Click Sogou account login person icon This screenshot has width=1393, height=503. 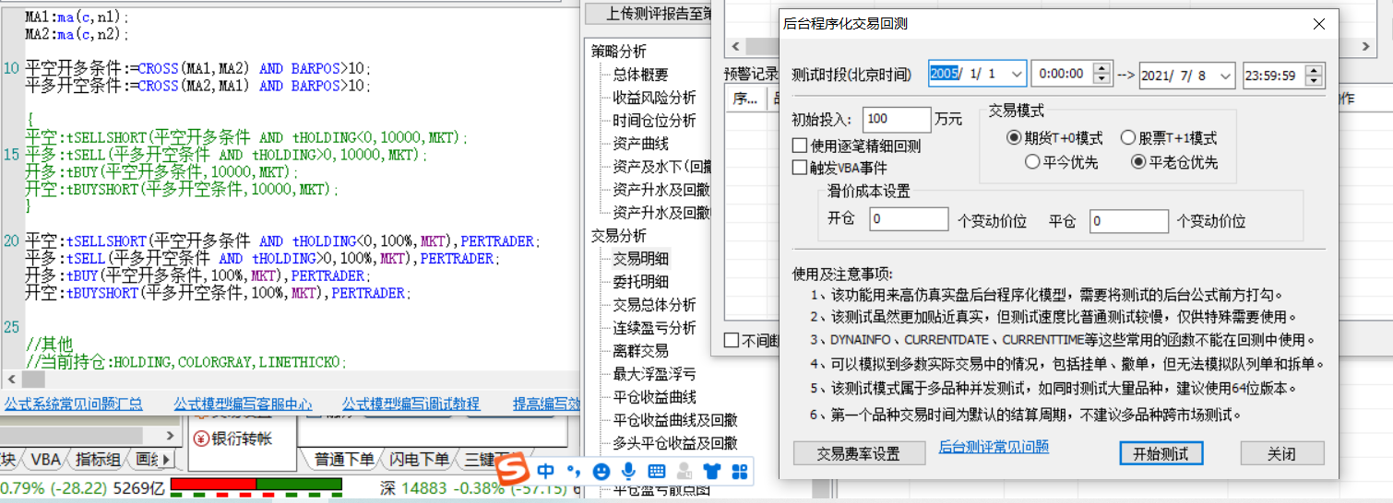pyautogui.click(x=684, y=472)
